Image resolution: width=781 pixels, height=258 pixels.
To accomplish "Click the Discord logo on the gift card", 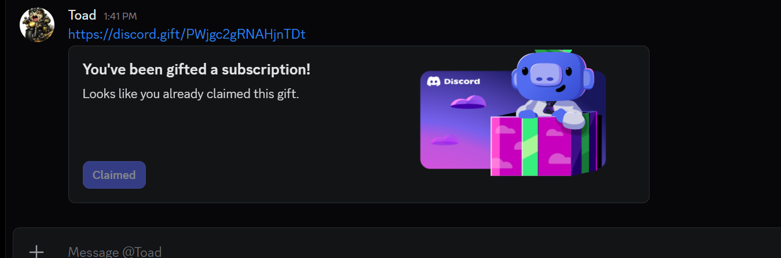I will (434, 81).
